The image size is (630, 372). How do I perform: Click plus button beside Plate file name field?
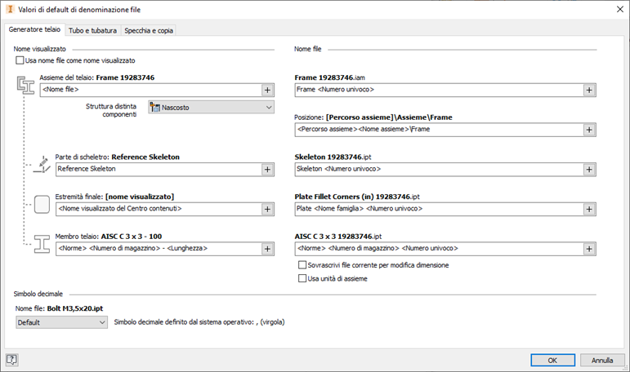point(588,209)
